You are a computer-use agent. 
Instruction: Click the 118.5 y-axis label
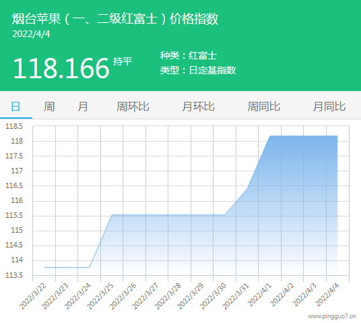tap(14, 126)
